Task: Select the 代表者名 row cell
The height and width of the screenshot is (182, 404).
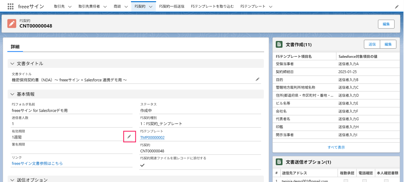Action: 283,119
